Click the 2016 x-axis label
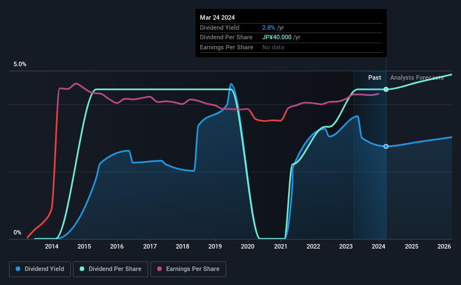 click(117, 246)
